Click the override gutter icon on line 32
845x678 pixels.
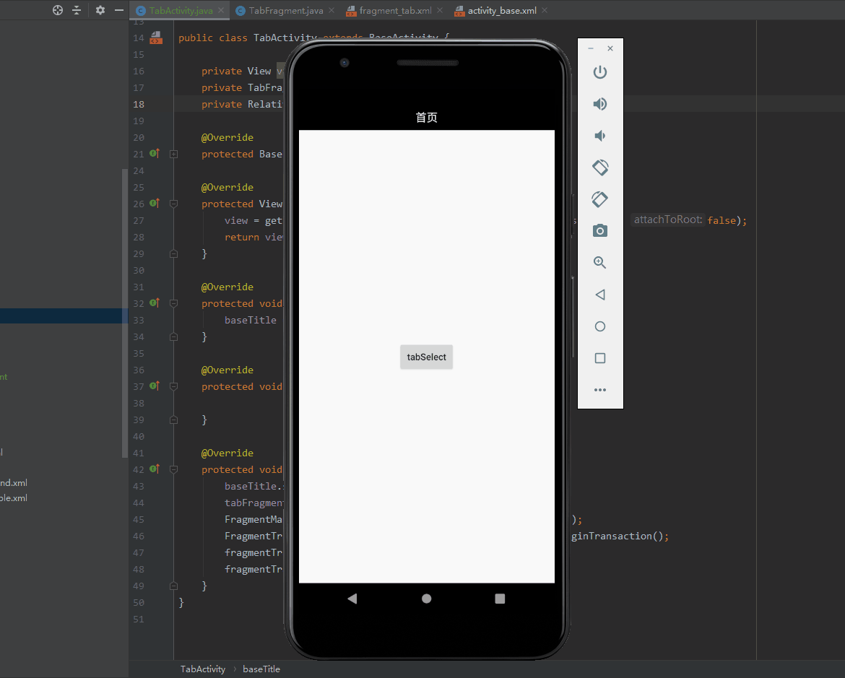155,303
